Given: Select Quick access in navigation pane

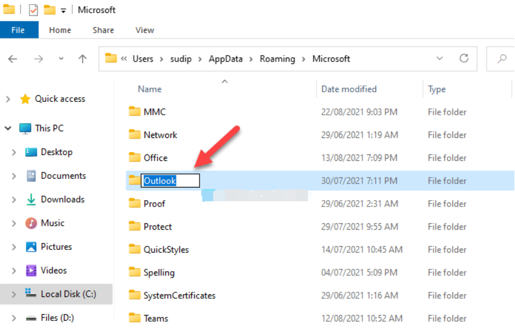Looking at the screenshot, I should pyautogui.click(x=60, y=99).
